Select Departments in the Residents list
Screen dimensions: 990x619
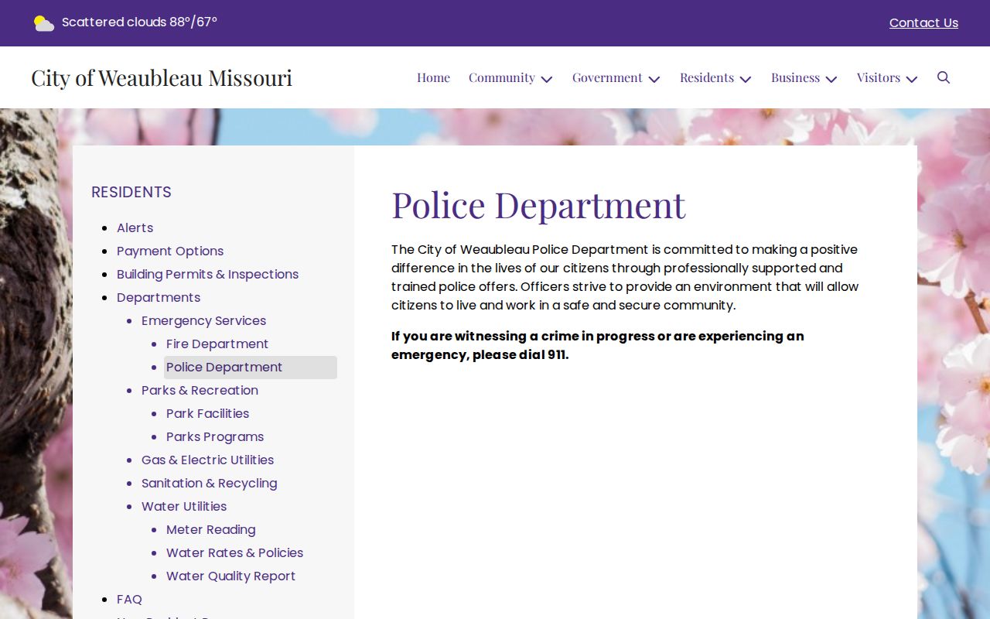pyautogui.click(x=159, y=297)
